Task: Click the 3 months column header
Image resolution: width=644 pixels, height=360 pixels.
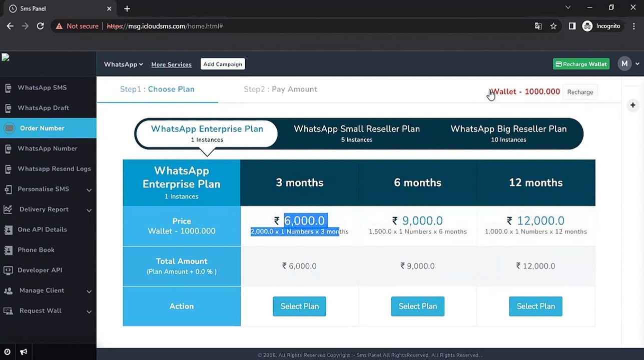Action: [300, 183]
